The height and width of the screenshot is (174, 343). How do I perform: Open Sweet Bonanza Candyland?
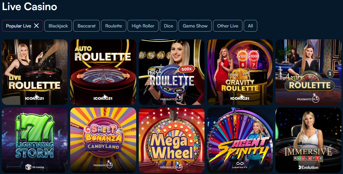click(x=103, y=140)
